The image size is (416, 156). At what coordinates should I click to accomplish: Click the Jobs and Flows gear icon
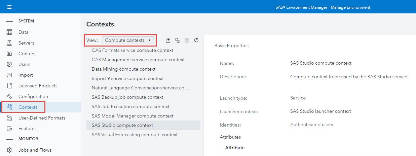(9, 150)
